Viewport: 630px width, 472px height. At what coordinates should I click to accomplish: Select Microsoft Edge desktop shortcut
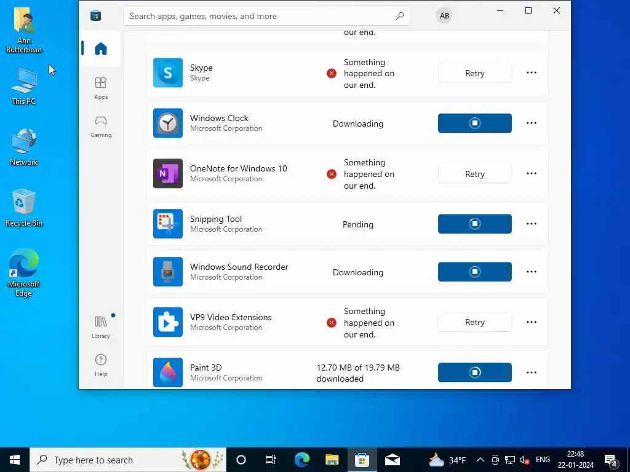pos(24,273)
